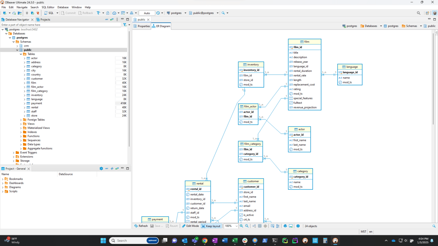Click the filter icon in Database Navigator
This screenshot has width=438, height=246.
pyautogui.click(x=125, y=25)
